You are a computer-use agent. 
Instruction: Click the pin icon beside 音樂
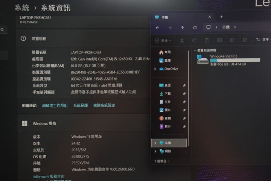(x=184, y=118)
